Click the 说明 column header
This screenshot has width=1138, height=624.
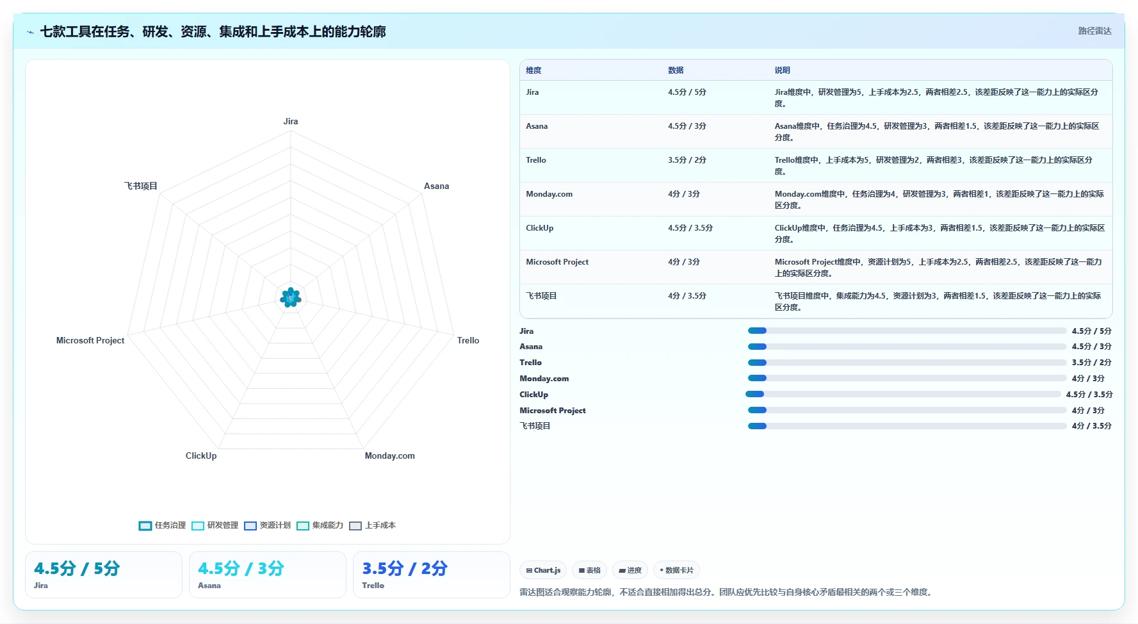[x=782, y=70]
